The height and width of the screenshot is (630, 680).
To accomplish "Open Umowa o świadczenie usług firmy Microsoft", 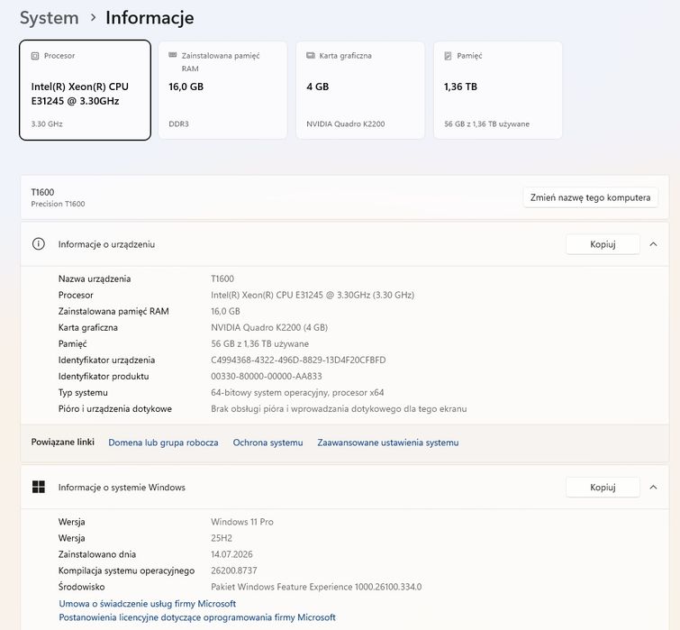I will tap(148, 604).
